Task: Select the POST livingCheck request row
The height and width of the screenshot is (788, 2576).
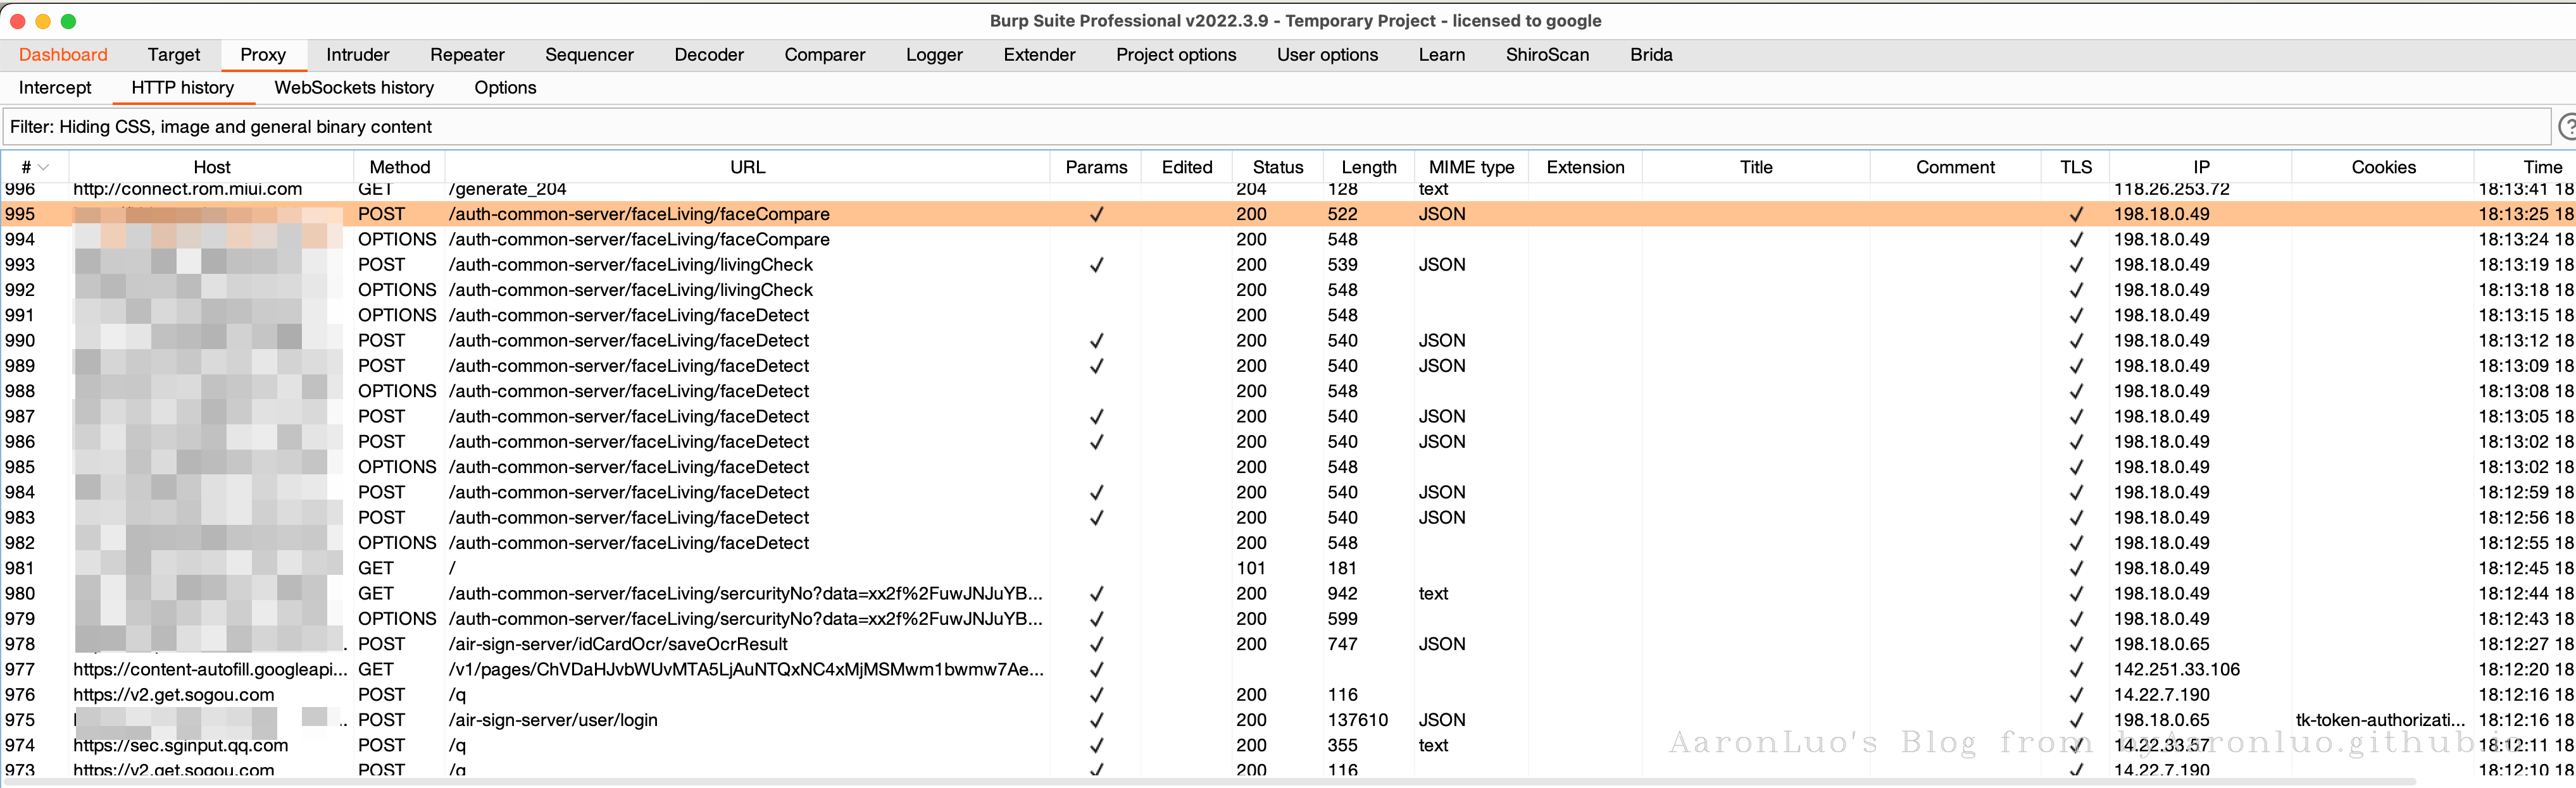Action: (630, 264)
